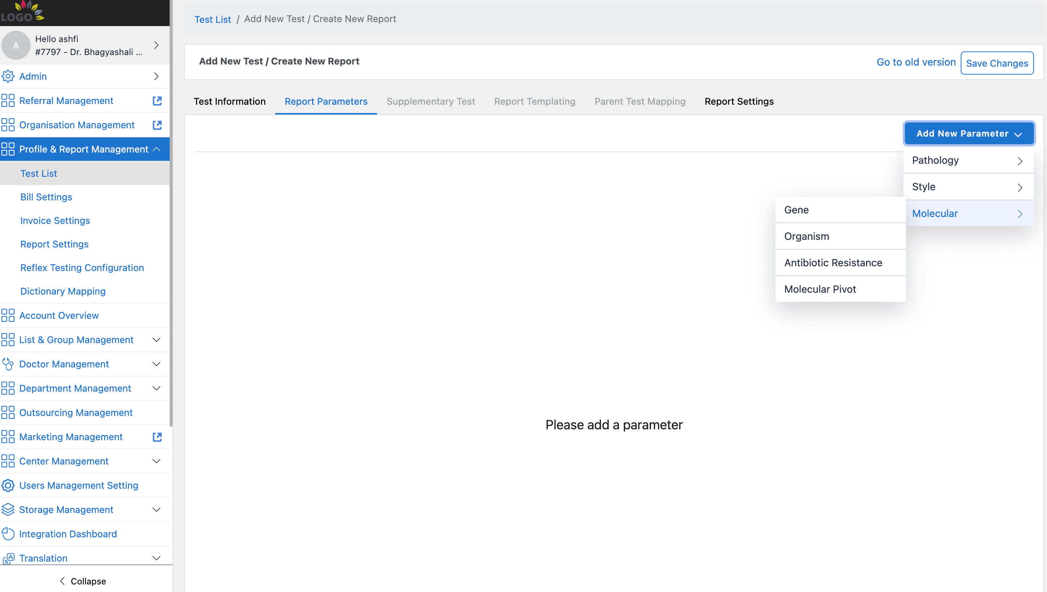
Task: Open Referral Management external link icon
Action: pyautogui.click(x=157, y=100)
